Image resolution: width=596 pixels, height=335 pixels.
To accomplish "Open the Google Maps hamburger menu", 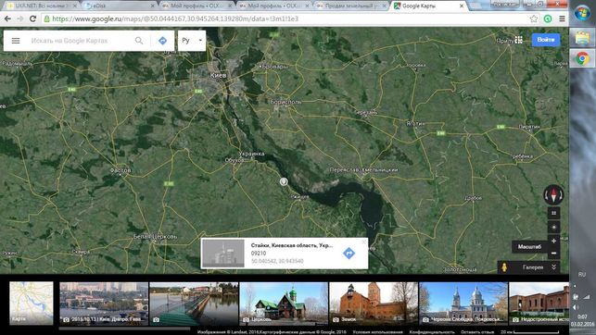I will [x=16, y=41].
